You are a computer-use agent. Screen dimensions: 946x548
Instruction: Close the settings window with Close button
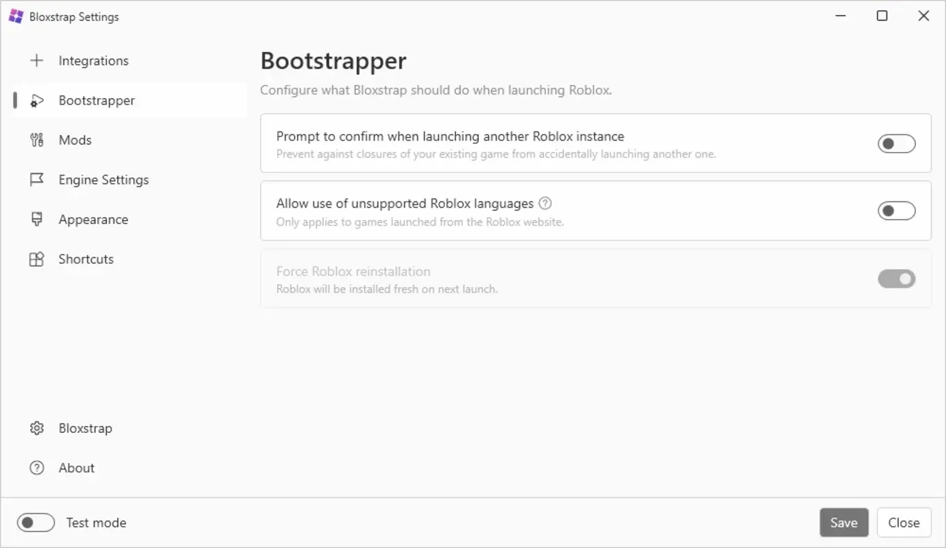pos(903,522)
